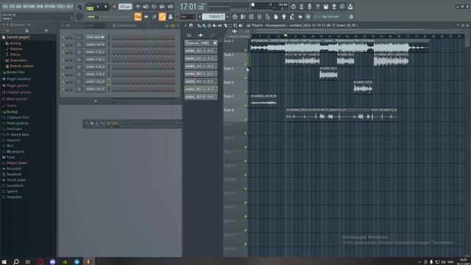
Task: Open the plugin picker plug icon
Action: click(283, 17)
